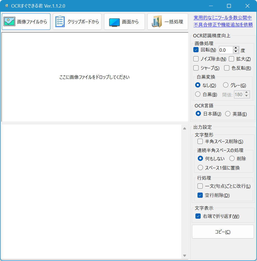Click the 画面から monitor icon button

124,22
